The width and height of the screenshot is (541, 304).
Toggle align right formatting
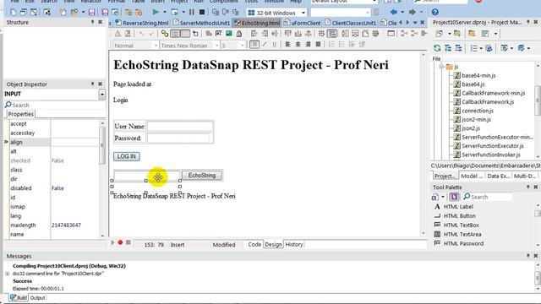pyautogui.click(x=308, y=45)
